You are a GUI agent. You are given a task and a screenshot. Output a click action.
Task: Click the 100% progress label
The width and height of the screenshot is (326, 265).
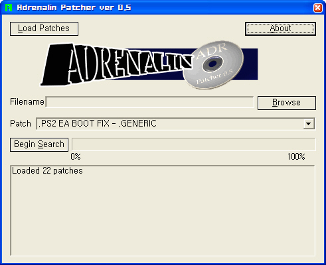(296, 156)
